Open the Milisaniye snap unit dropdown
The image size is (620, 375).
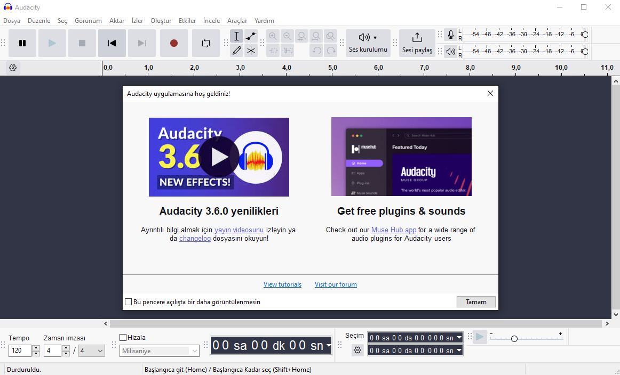(160, 351)
